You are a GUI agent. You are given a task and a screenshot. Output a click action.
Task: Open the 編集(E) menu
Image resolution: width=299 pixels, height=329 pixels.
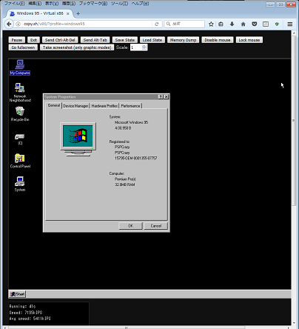35,4
